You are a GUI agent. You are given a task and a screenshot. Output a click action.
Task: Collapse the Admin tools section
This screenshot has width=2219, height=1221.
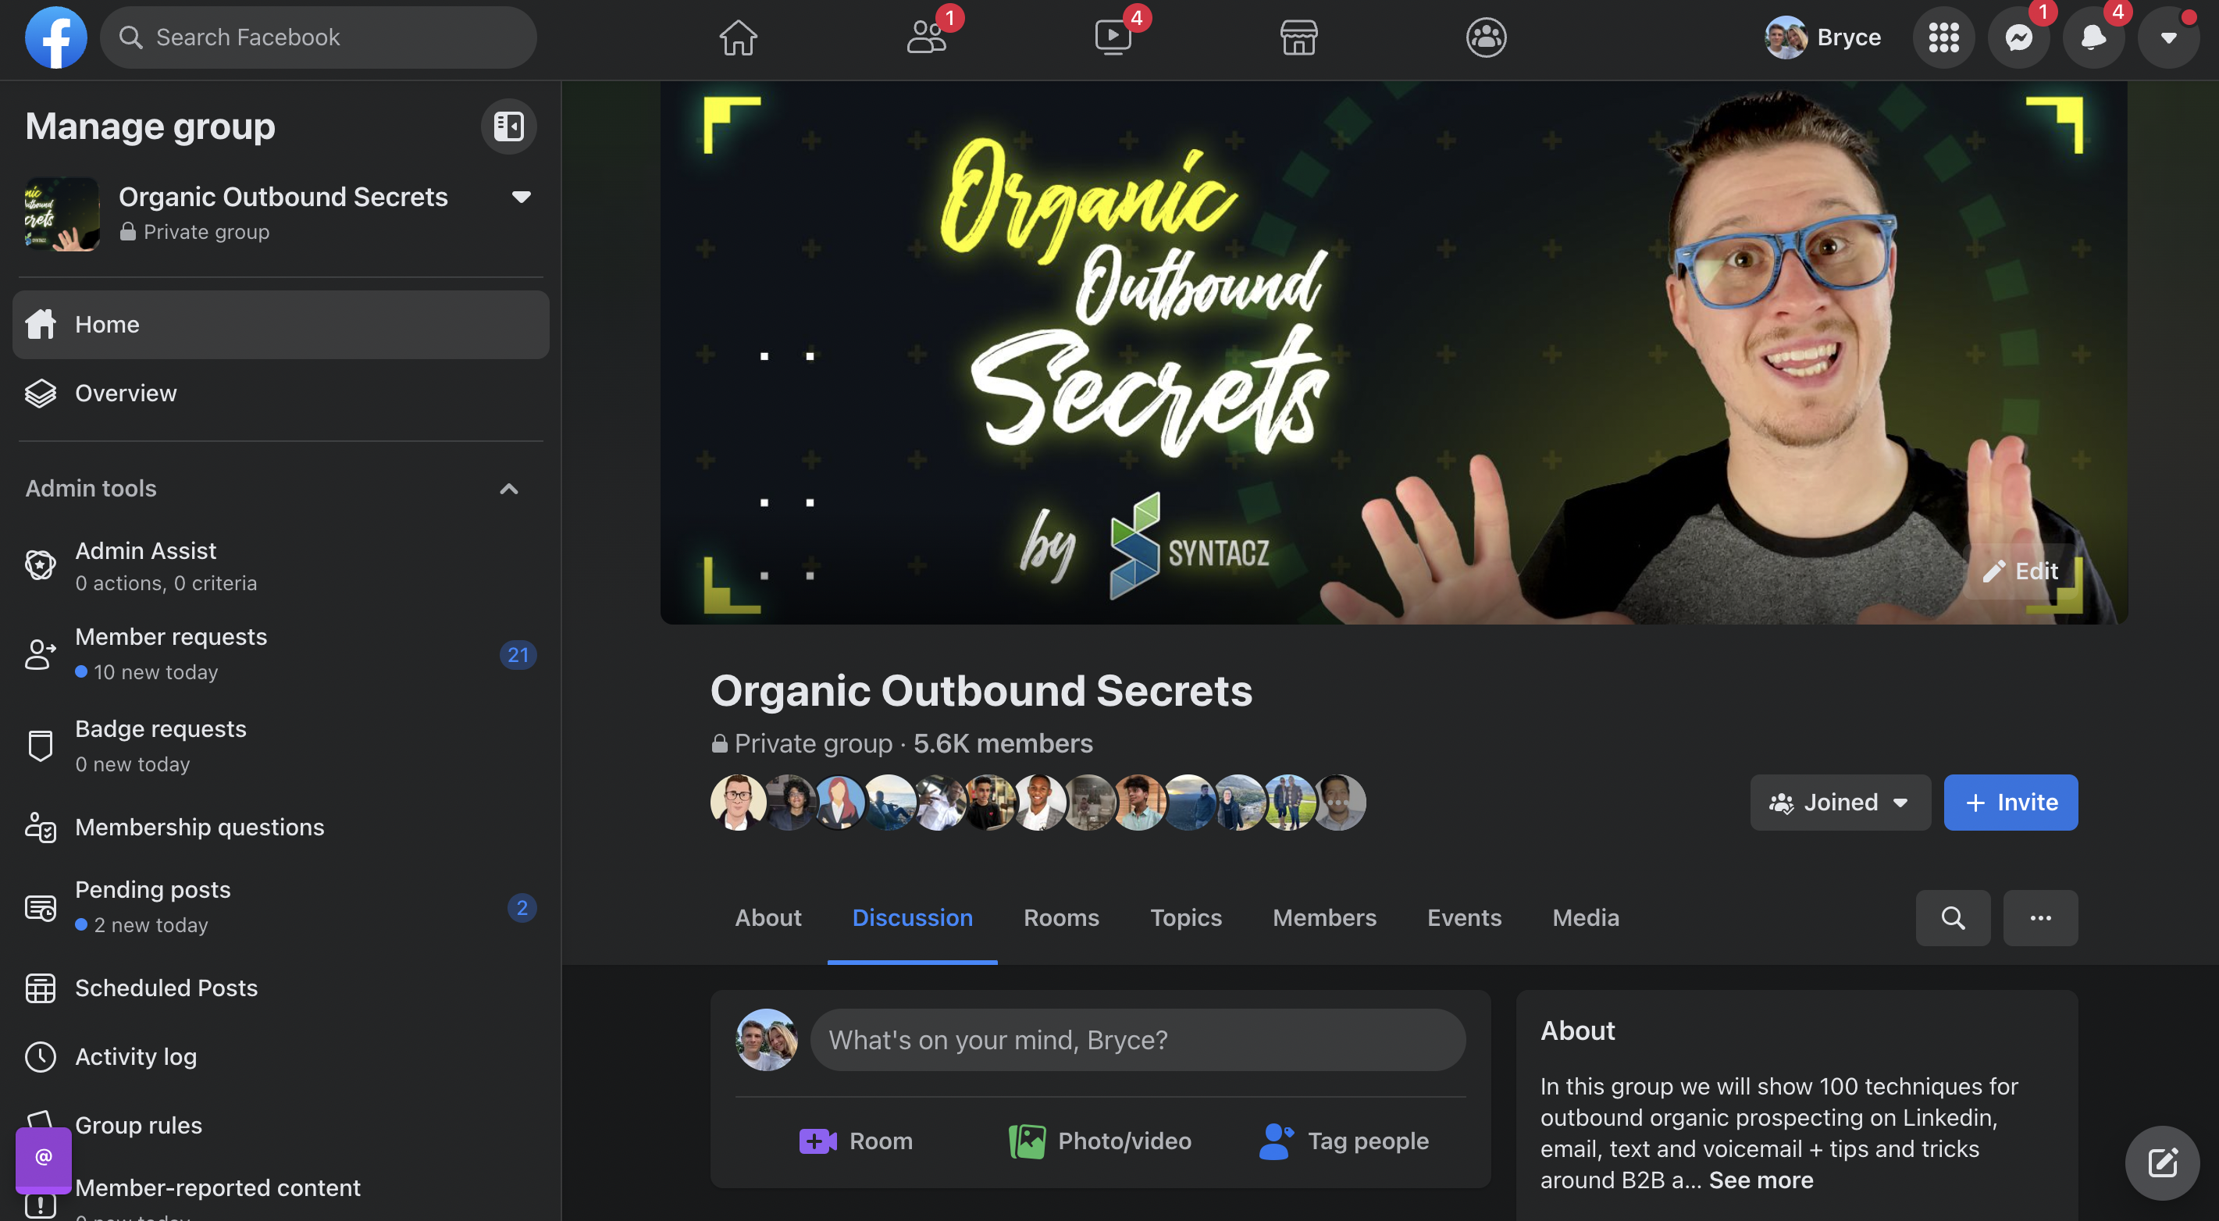(x=509, y=489)
